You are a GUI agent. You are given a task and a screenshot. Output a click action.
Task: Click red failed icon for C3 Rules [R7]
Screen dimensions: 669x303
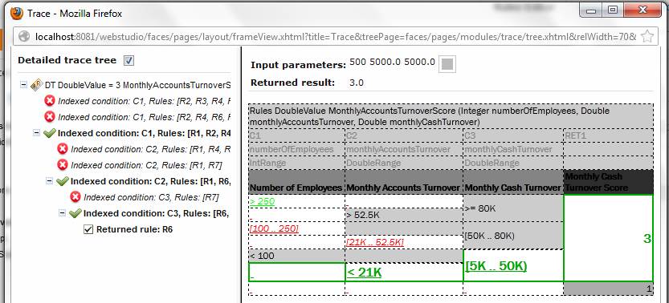click(75, 196)
